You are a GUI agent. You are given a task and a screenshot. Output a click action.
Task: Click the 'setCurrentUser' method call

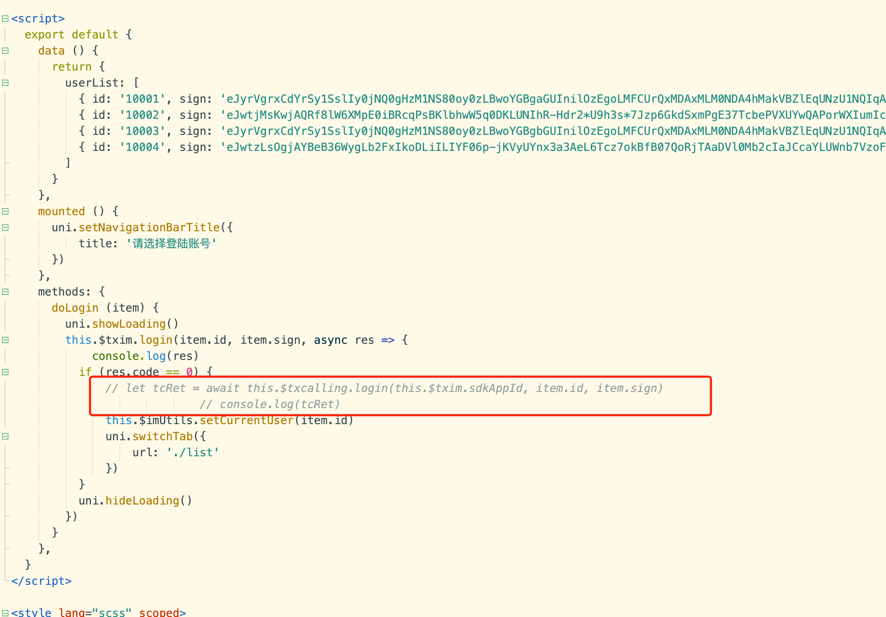(246, 420)
